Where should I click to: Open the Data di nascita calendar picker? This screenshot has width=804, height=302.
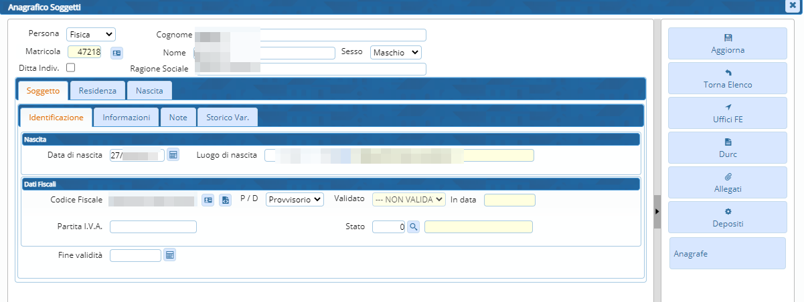click(x=173, y=155)
